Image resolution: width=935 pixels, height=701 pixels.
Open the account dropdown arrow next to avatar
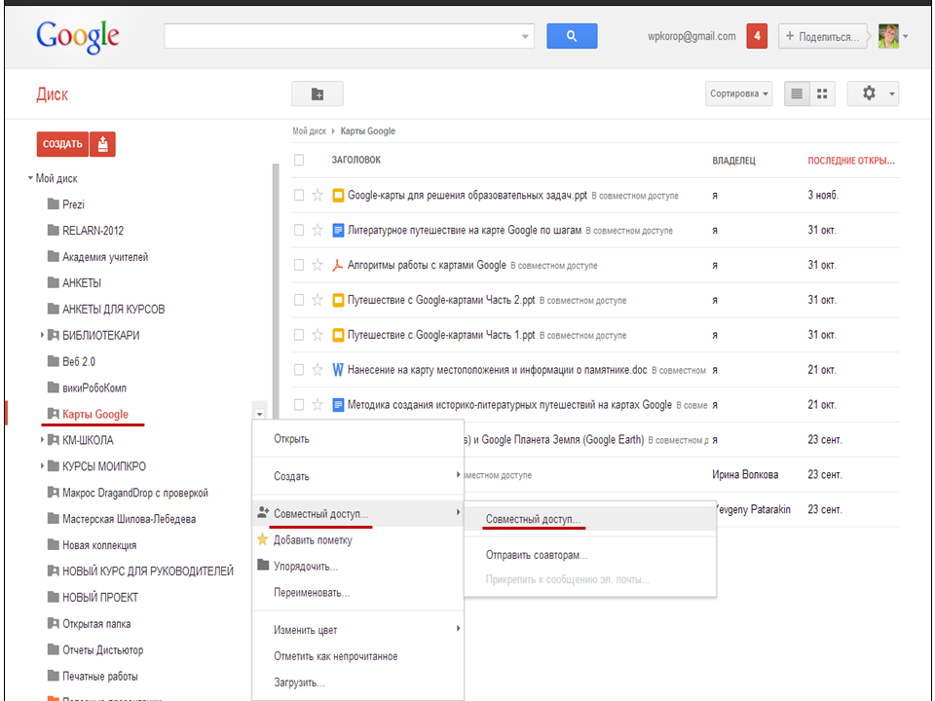coord(905,36)
